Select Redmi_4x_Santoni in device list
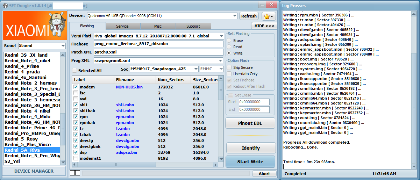Screen dimensions: 420x180 click(32, 78)
